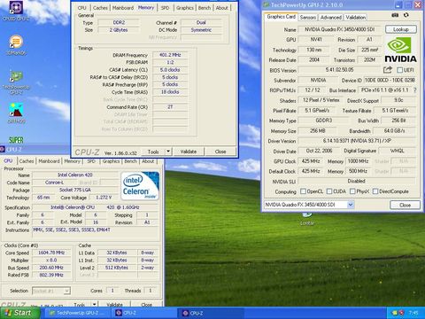Click Close in the memory CPU-Z window
Image resolution: width=425 pixels, height=319 pixels.
[220, 152]
